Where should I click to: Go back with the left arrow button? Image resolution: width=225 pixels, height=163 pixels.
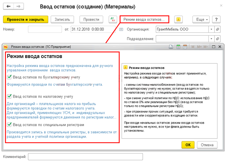[x=8, y=6]
